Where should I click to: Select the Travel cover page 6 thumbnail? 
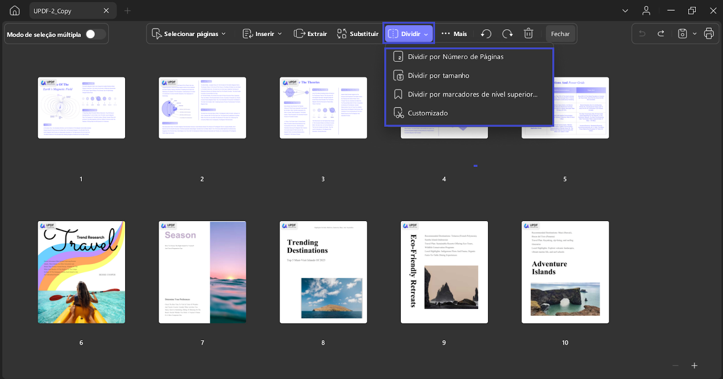point(81,272)
